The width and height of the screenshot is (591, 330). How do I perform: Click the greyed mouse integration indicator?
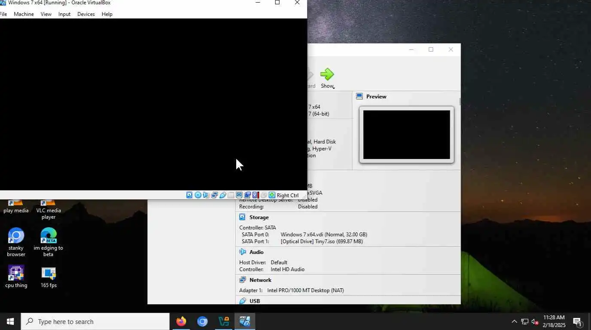264,195
